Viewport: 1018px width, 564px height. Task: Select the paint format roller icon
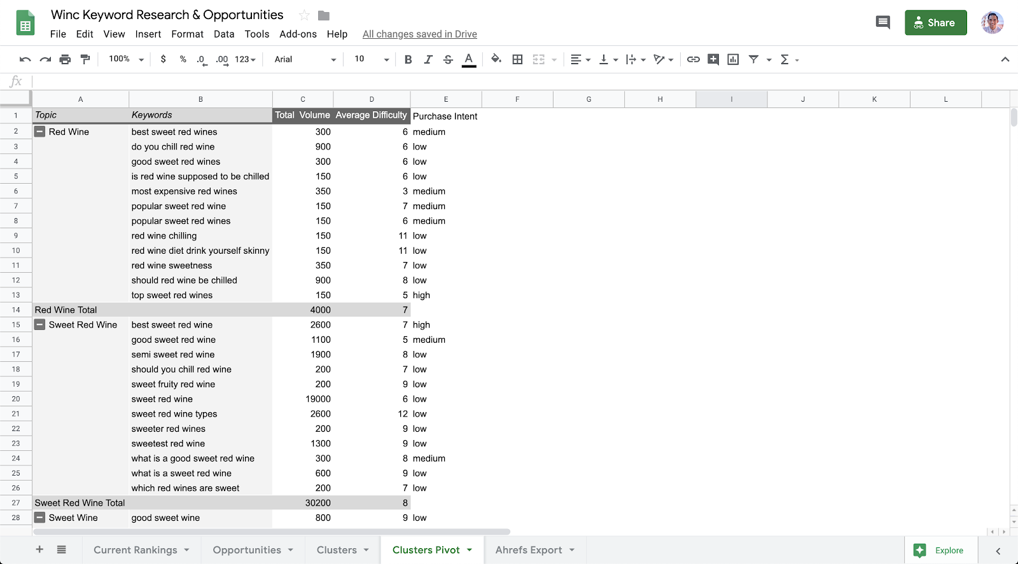click(85, 59)
